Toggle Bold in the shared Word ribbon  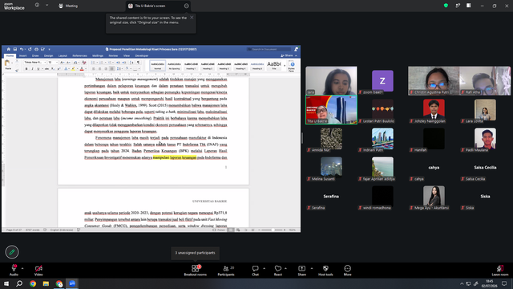[26, 69]
